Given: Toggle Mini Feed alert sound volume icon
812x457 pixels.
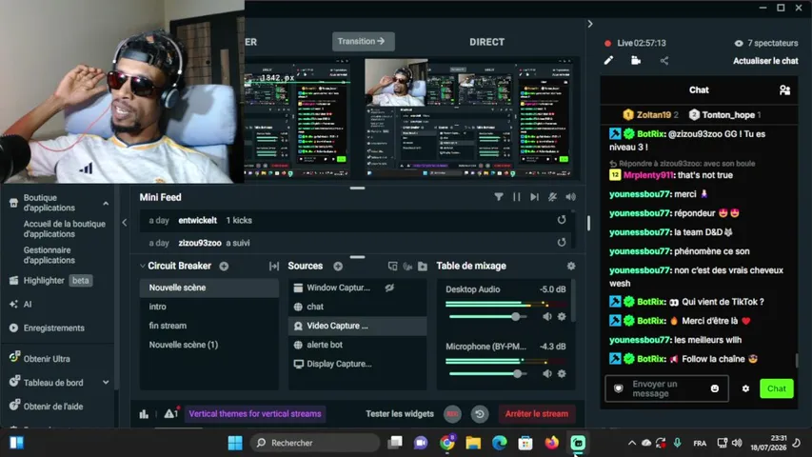Looking at the screenshot, I should click(x=570, y=197).
